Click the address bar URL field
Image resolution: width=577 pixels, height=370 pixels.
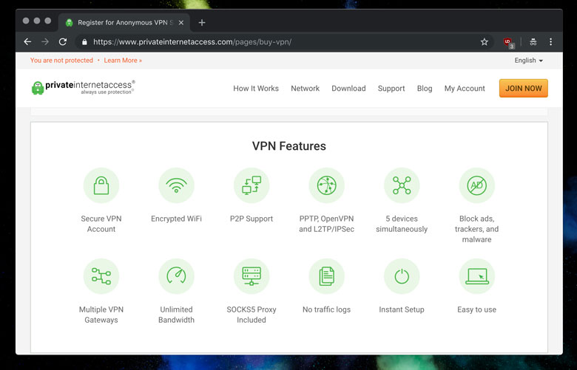[x=283, y=42]
